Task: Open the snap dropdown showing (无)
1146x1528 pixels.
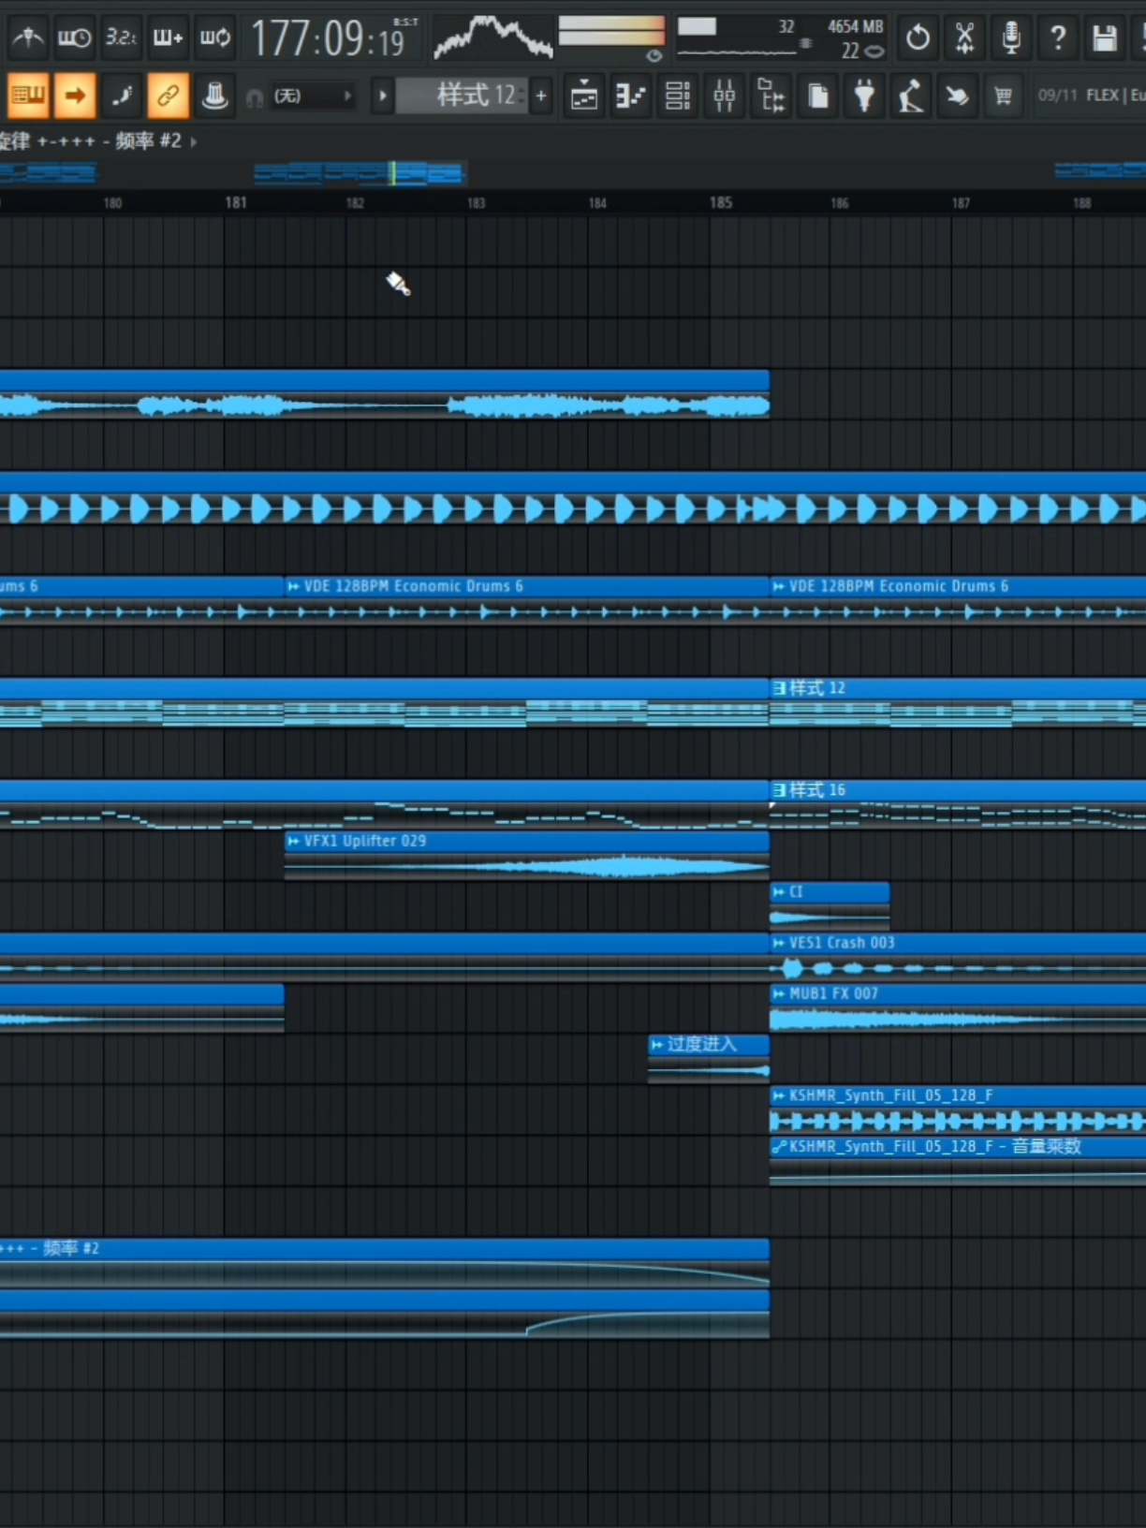Action: [313, 95]
